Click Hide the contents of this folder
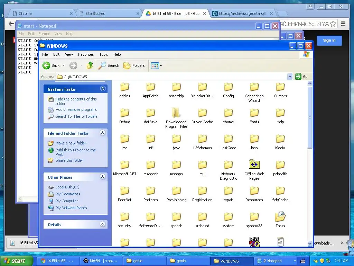 pos(76,101)
